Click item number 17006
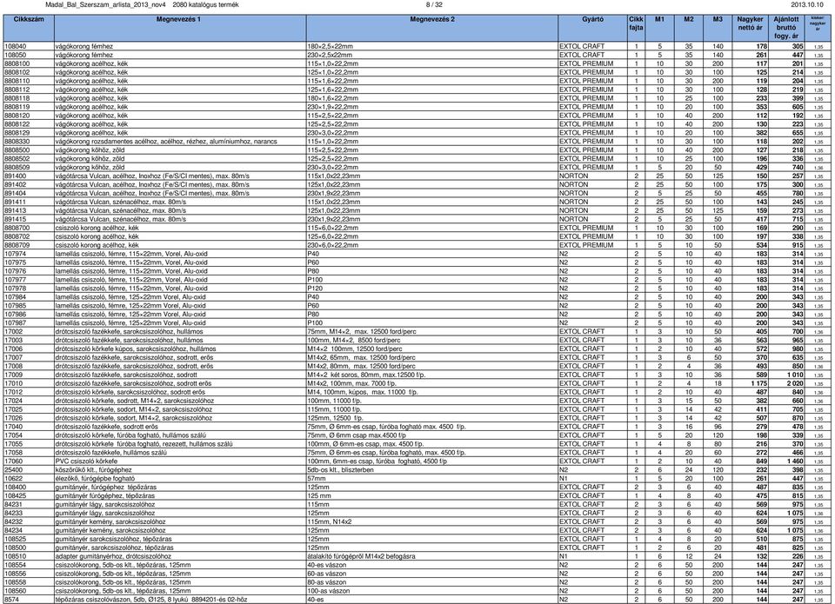This screenshot has height=604, width=835. pyautogui.click(x=13, y=349)
